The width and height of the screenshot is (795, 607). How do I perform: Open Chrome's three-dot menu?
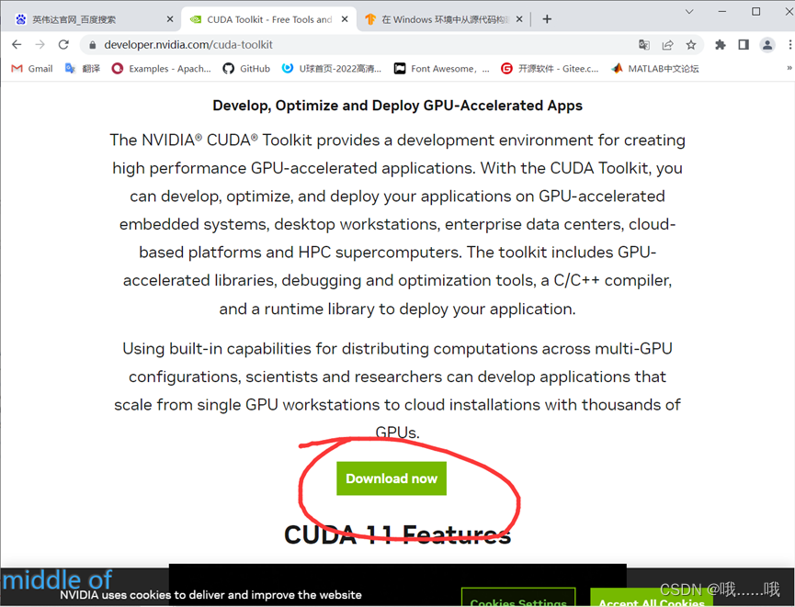coord(789,45)
